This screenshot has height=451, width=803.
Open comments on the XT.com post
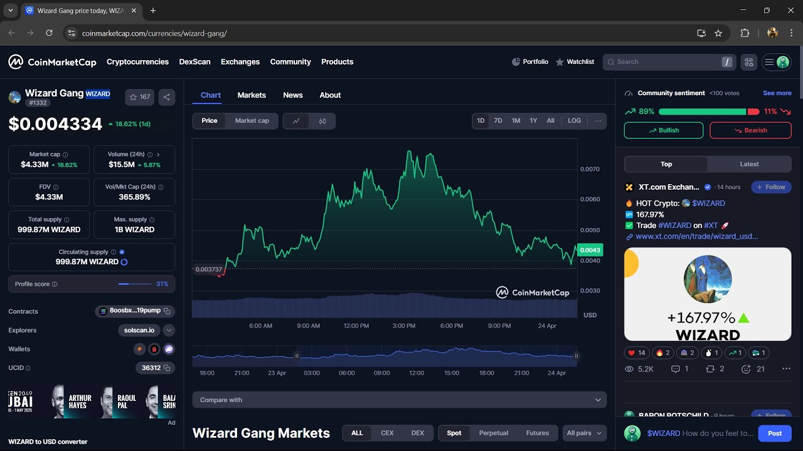coord(680,369)
